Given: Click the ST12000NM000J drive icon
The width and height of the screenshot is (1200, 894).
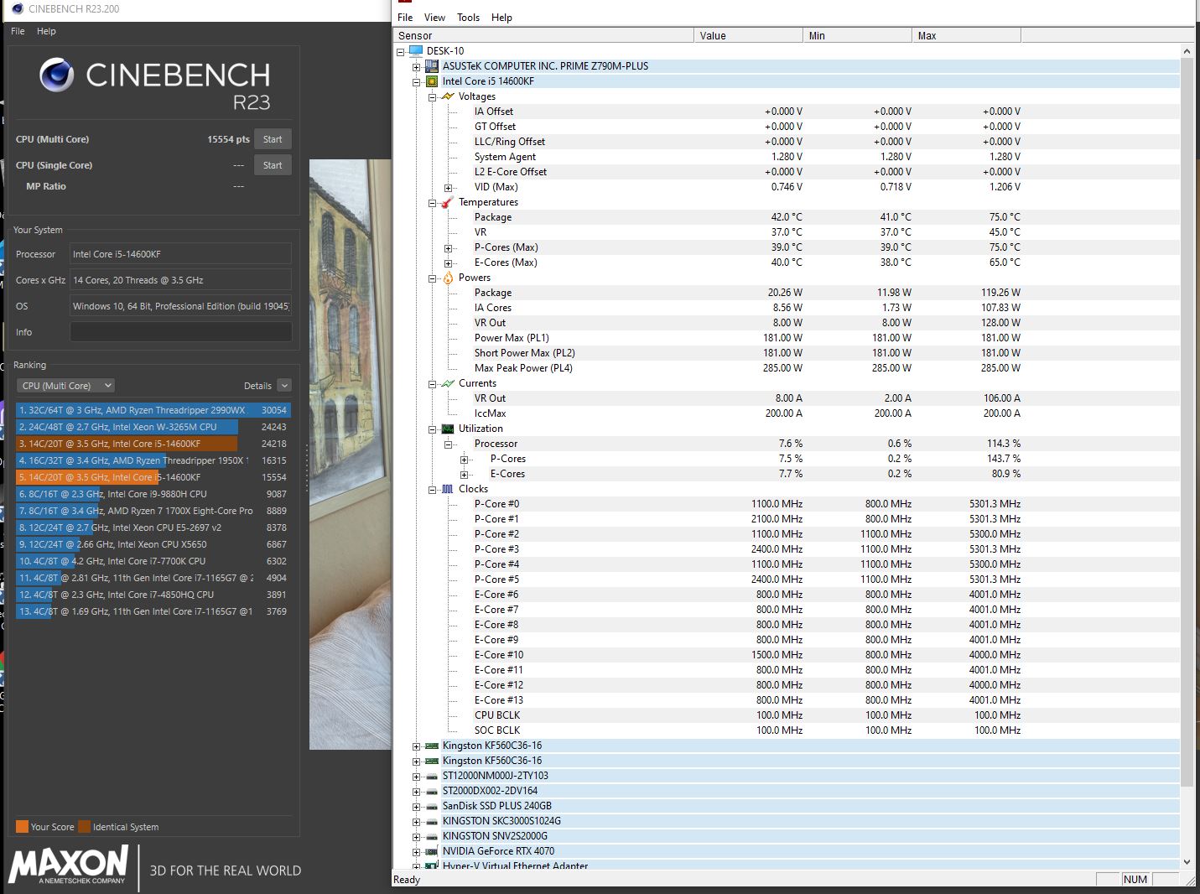Looking at the screenshot, I should (x=432, y=776).
